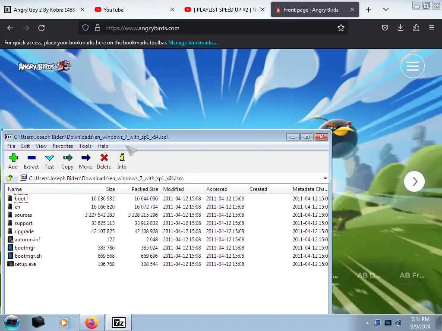
Task: Open the Tools menu in 7-Zip
Action: pyautogui.click(x=85, y=146)
